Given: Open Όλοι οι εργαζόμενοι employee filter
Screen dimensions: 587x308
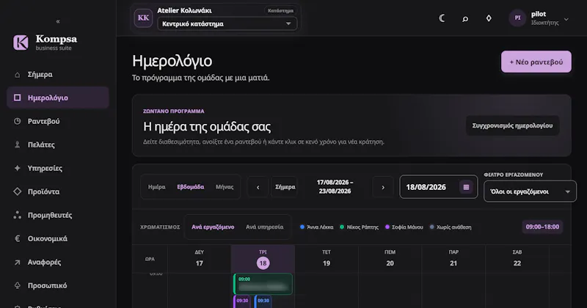Looking at the screenshot, I should pyautogui.click(x=530, y=191).
